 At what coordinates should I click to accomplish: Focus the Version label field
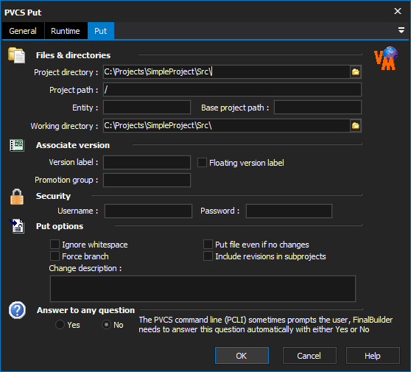[147, 163]
